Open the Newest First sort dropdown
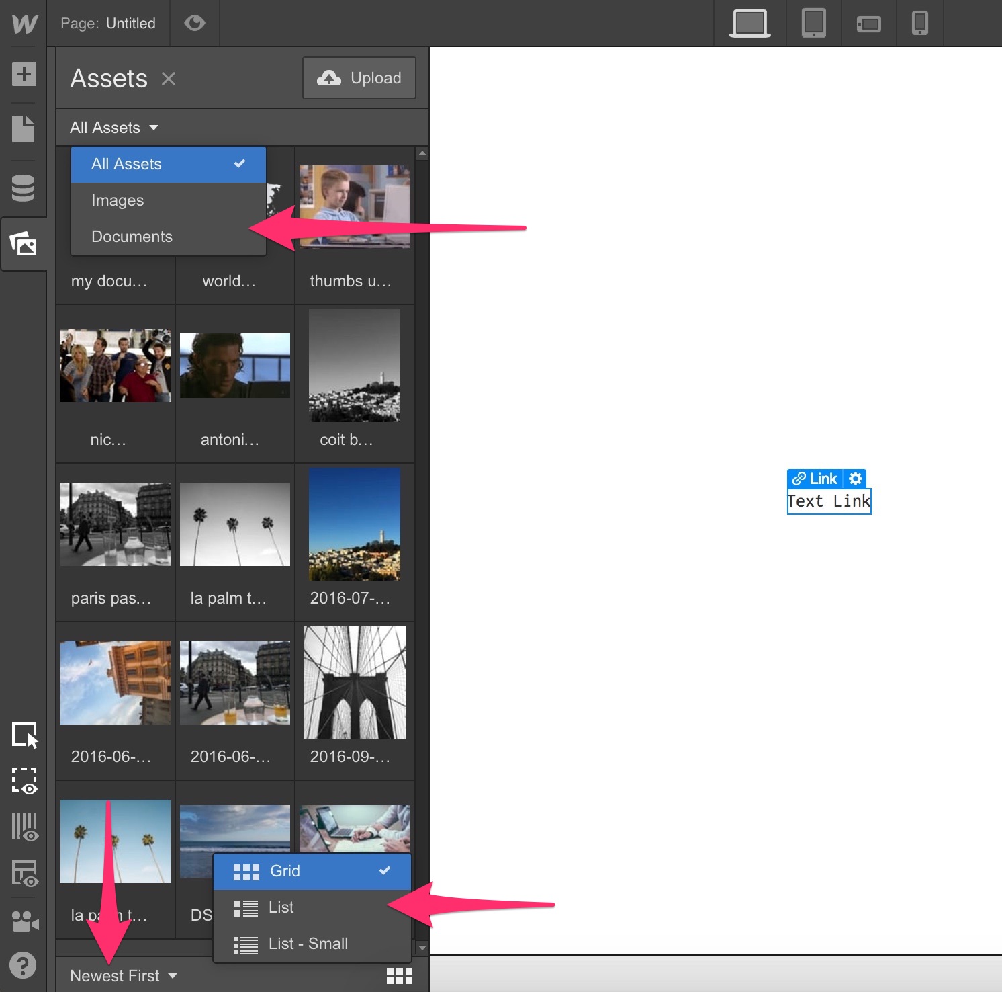The height and width of the screenshot is (992, 1002). (124, 976)
